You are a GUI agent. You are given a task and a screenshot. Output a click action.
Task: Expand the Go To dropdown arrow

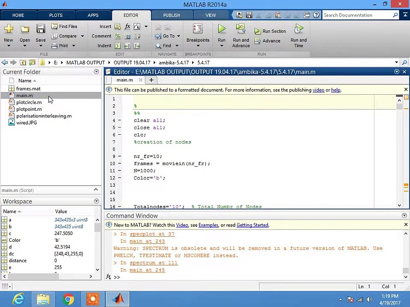pyautogui.click(x=179, y=36)
